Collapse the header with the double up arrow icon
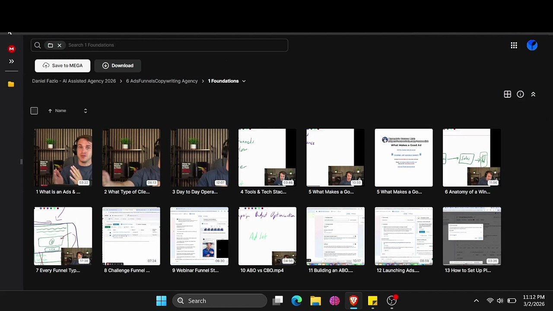Screen dimensions: 553x311 coord(533,94)
